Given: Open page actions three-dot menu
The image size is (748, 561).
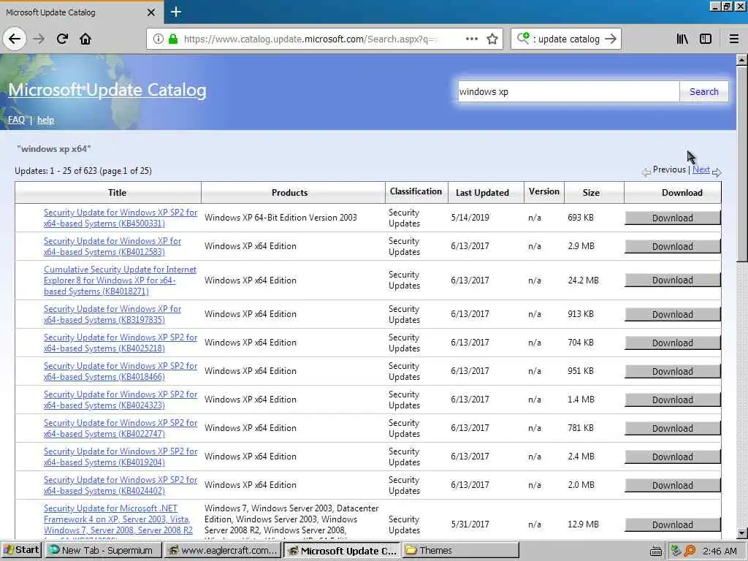Looking at the screenshot, I should pyautogui.click(x=472, y=39).
